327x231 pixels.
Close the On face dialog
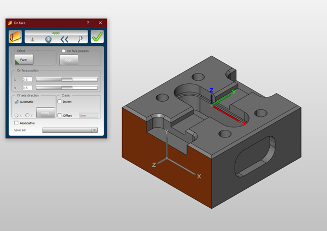click(101, 23)
